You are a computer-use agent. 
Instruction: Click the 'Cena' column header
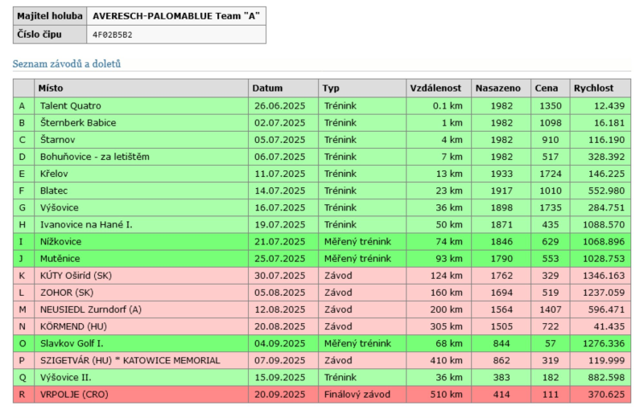[x=546, y=88]
